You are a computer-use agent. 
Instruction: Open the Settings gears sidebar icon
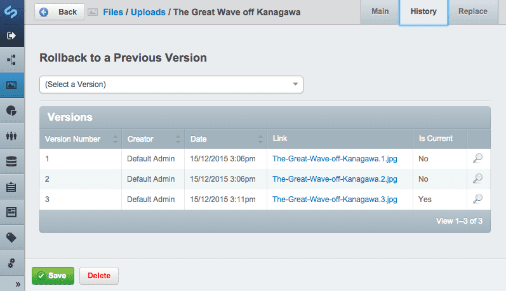click(11, 263)
